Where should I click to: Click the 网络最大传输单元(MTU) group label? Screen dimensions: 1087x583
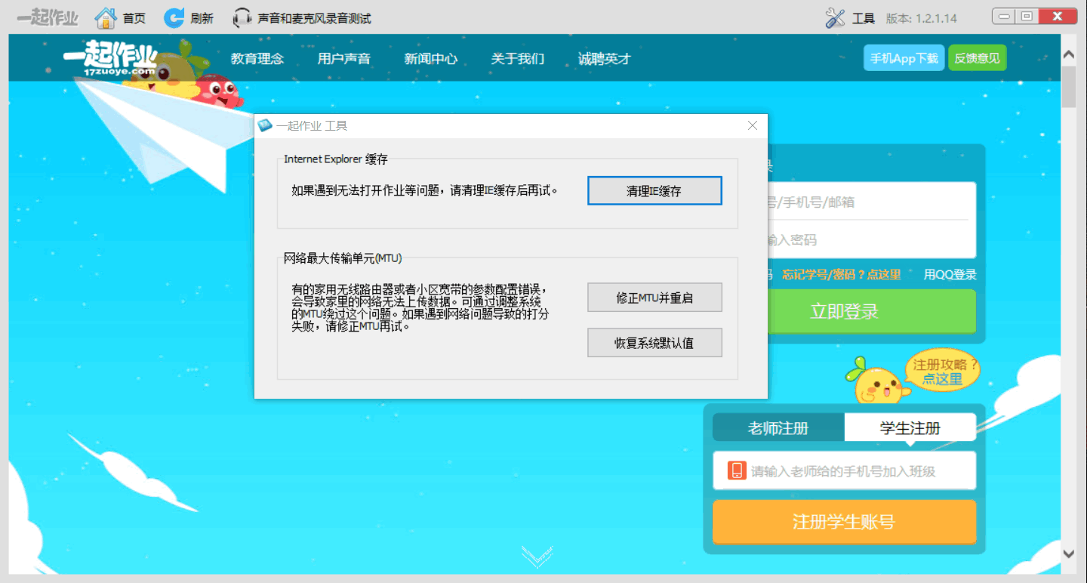tap(343, 258)
